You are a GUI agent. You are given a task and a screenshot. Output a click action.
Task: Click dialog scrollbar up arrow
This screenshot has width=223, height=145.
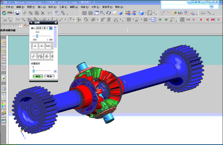[x=55, y=27]
